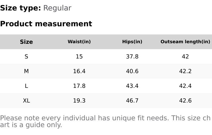212x135 pixels.
Task: Click the Outseam length(in) column header
Action: point(185,42)
